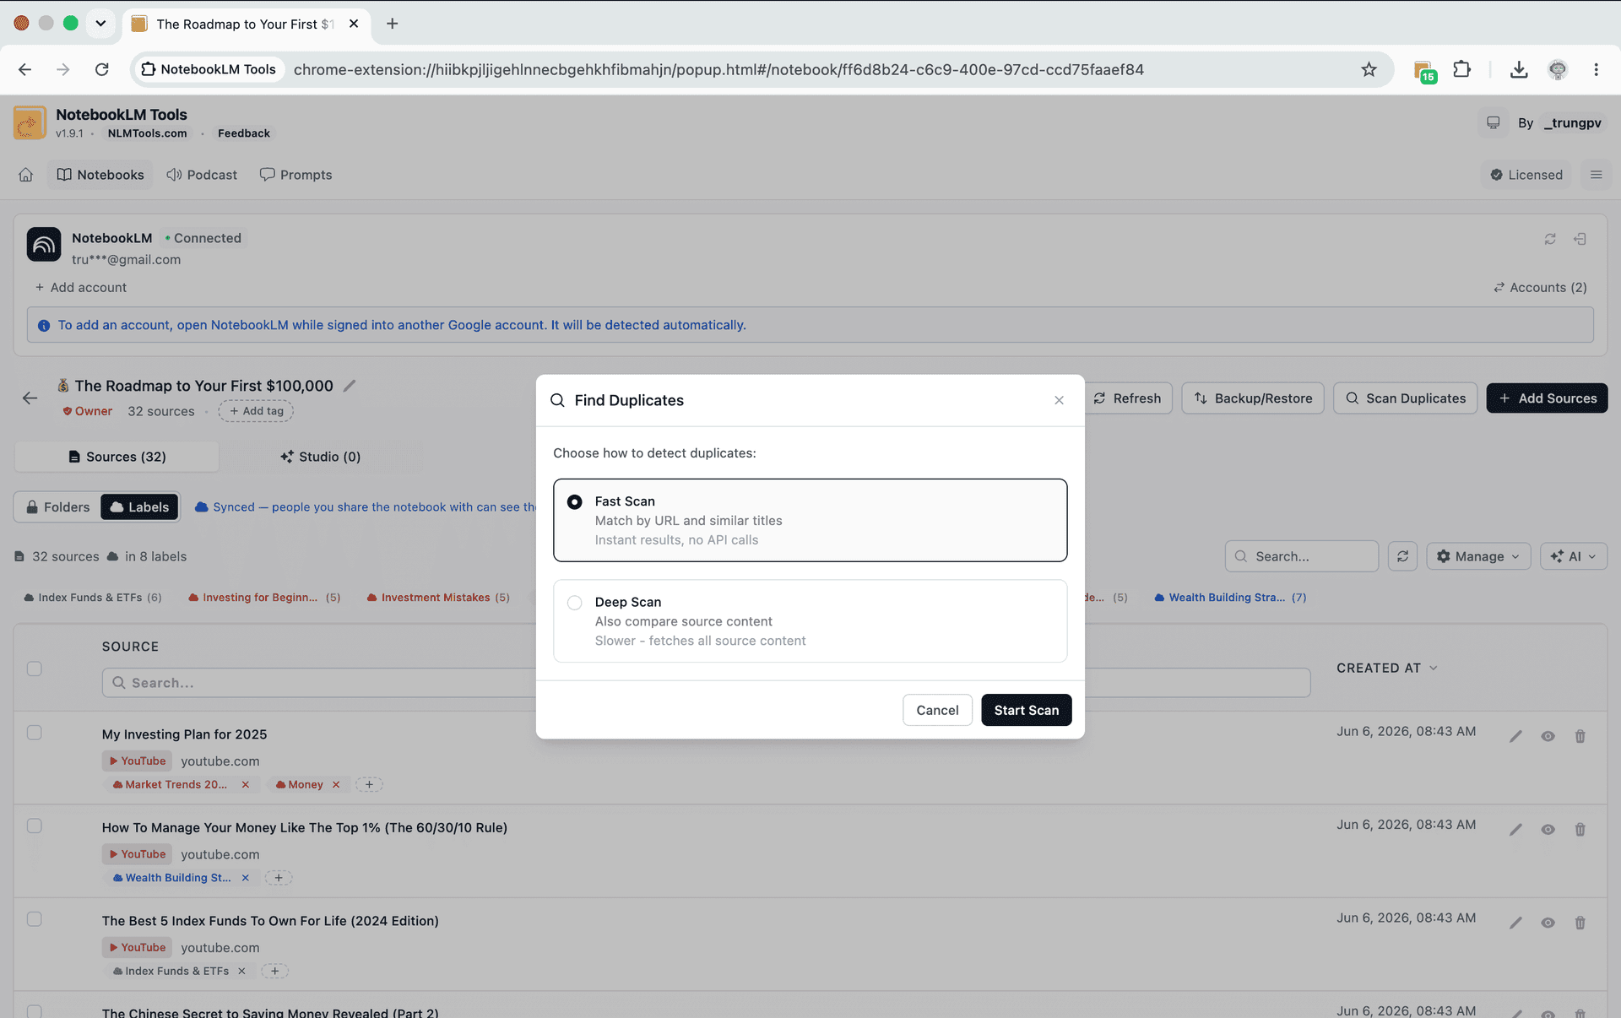Filter by Index Funds & ETFs label
Screen dimensions: 1621x1018
click(x=92, y=597)
